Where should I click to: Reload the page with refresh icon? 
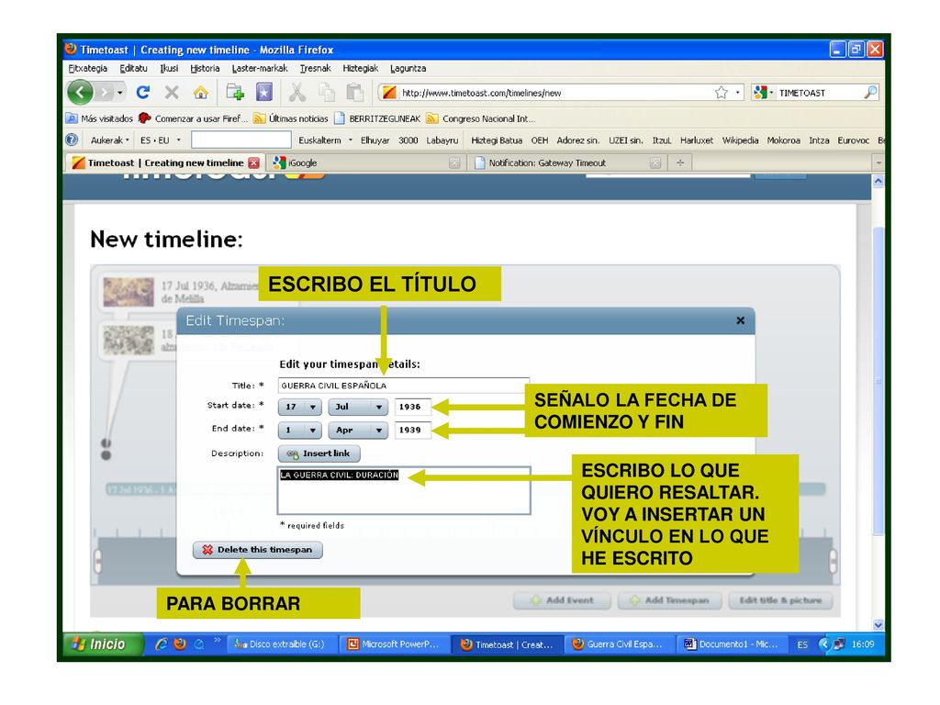pos(142,93)
